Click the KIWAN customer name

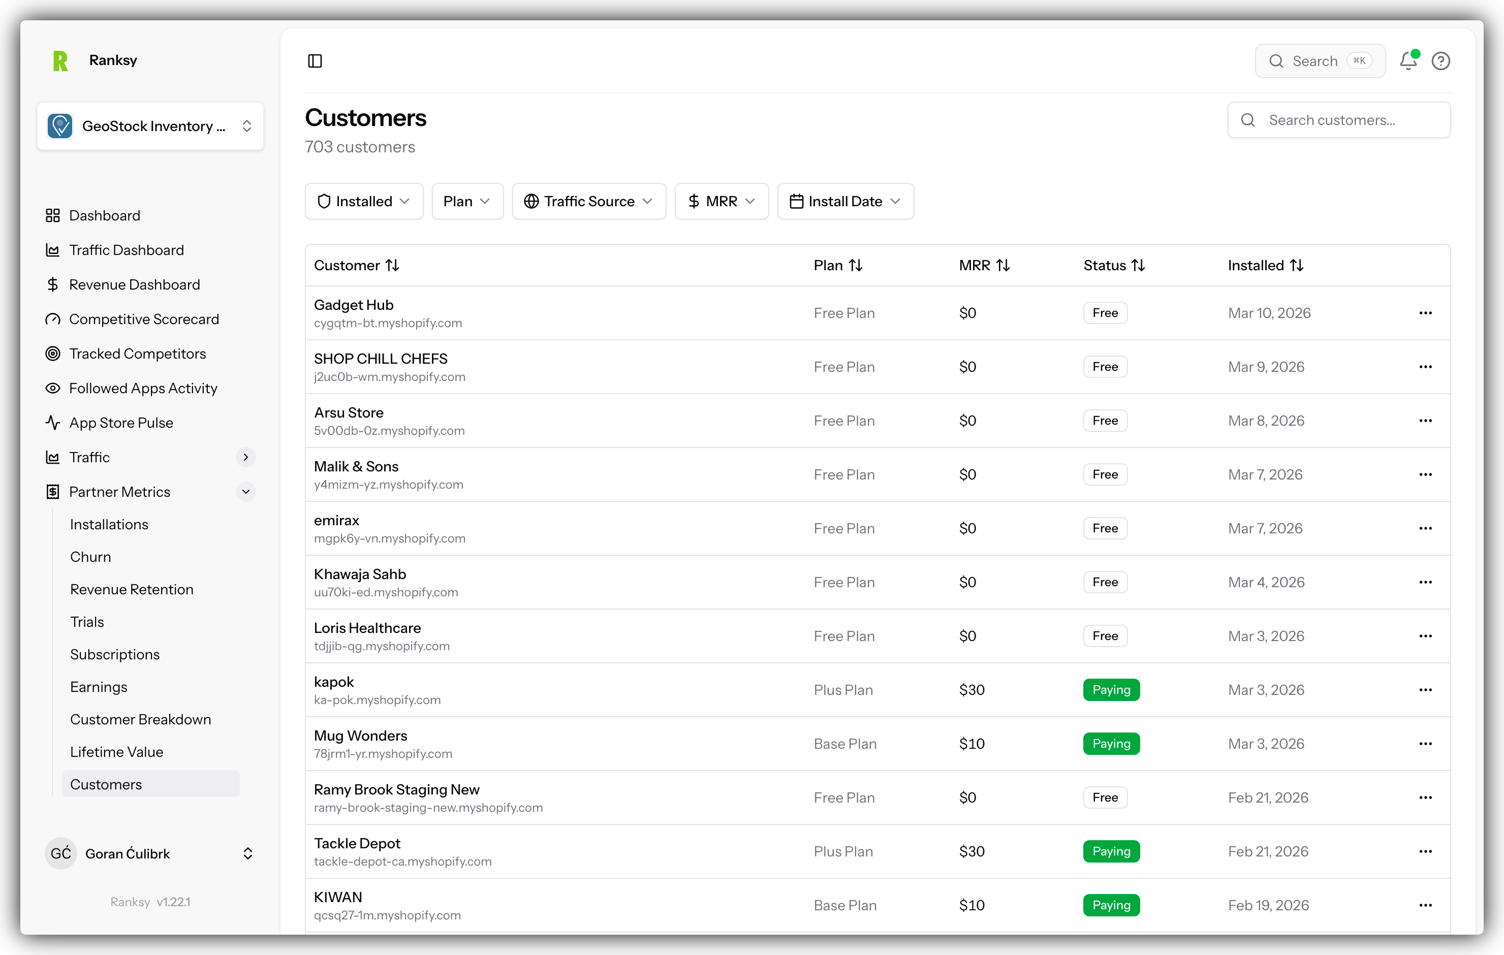point(338,897)
